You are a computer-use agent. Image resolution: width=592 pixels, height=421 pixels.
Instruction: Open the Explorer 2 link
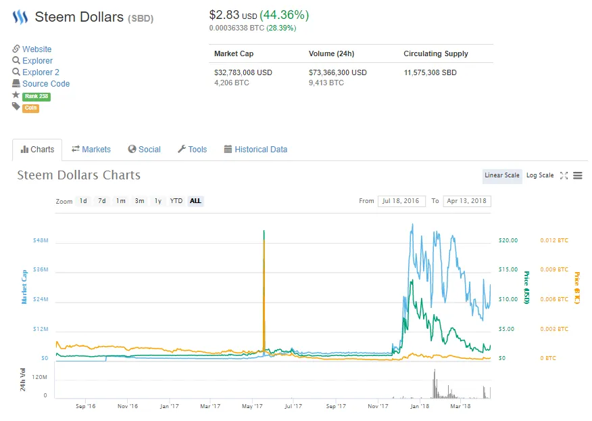click(x=41, y=72)
